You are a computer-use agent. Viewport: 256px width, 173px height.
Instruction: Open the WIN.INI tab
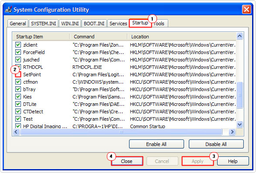[x=70, y=24]
